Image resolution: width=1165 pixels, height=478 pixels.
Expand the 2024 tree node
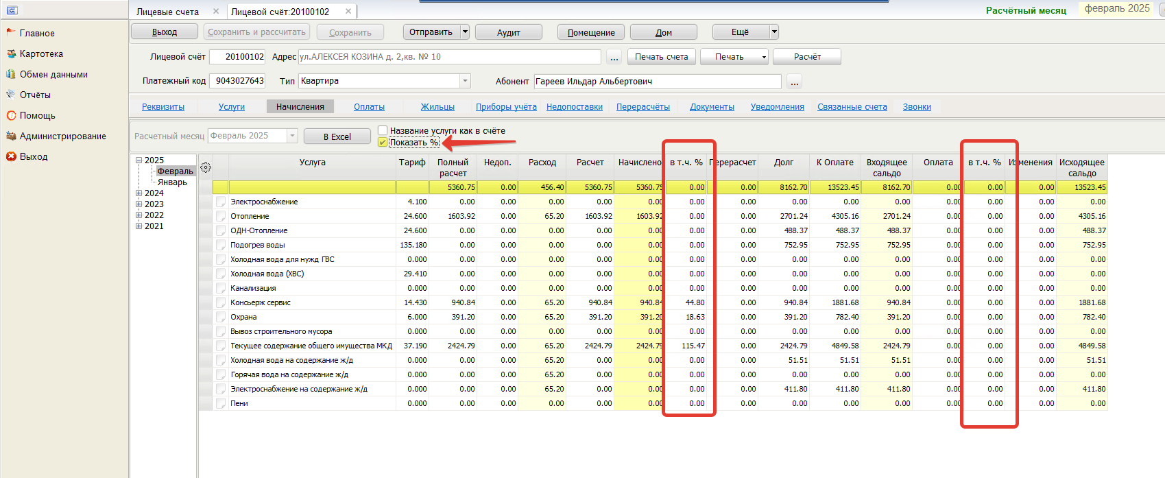click(x=139, y=193)
